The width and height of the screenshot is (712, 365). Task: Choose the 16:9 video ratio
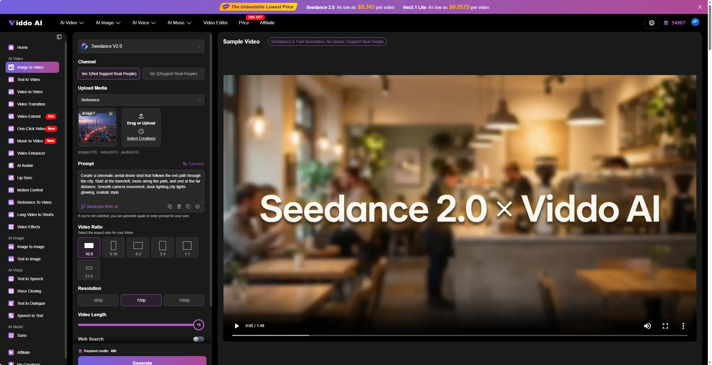89,248
